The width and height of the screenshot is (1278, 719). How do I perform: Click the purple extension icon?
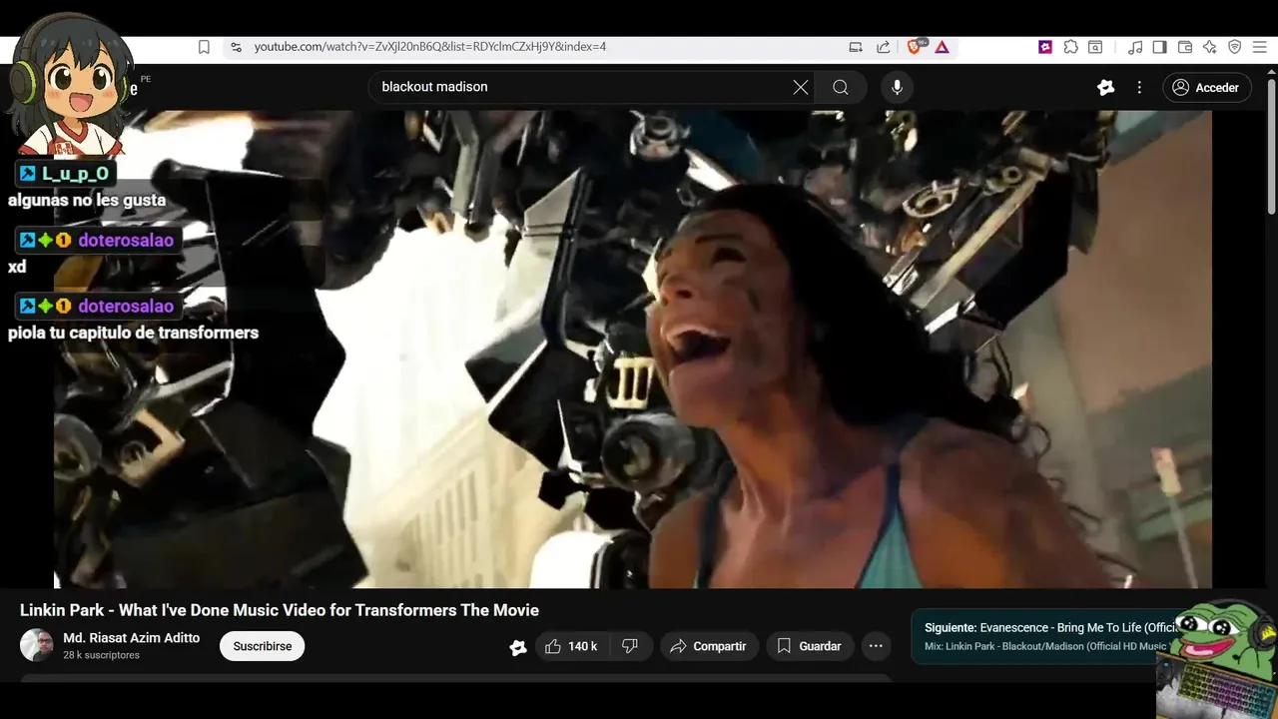(x=1045, y=47)
